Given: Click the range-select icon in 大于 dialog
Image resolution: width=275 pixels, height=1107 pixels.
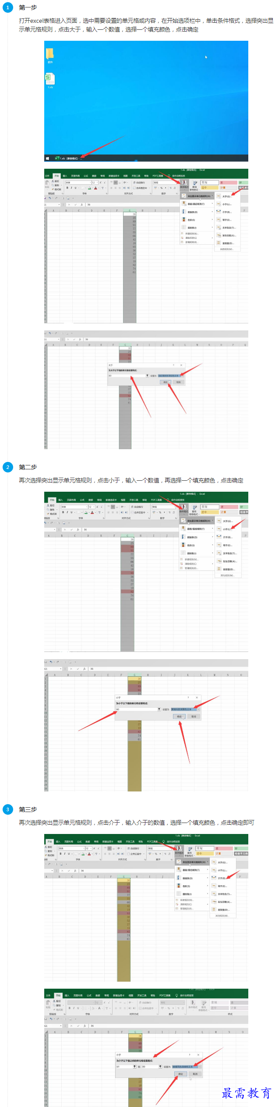Looking at the screenshot, I should coord(147,376).
